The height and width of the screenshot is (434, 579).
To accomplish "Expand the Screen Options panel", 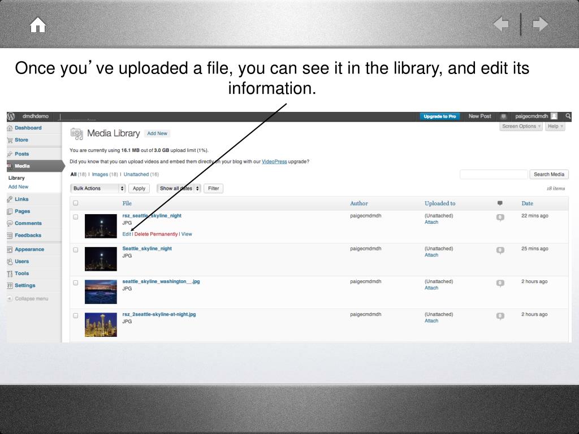I will 521,127.
